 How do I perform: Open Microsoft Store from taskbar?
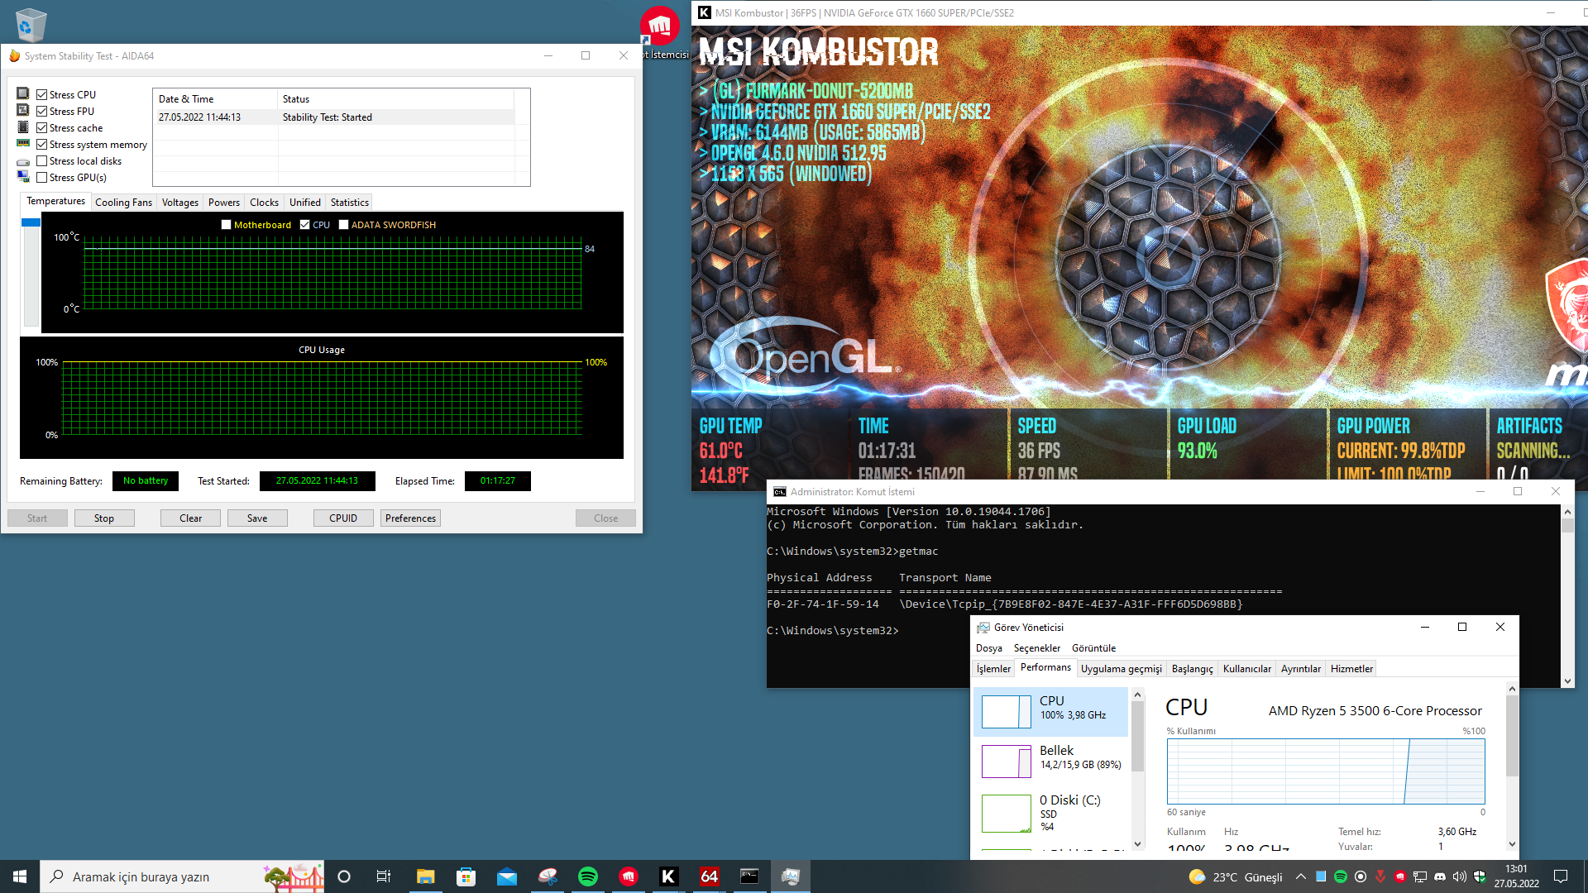click(x=466, y=876)
